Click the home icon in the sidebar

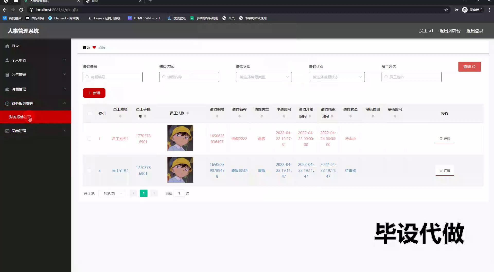pos(7,46)
